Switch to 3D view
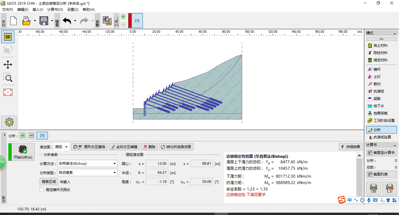 tap(8, 50)
